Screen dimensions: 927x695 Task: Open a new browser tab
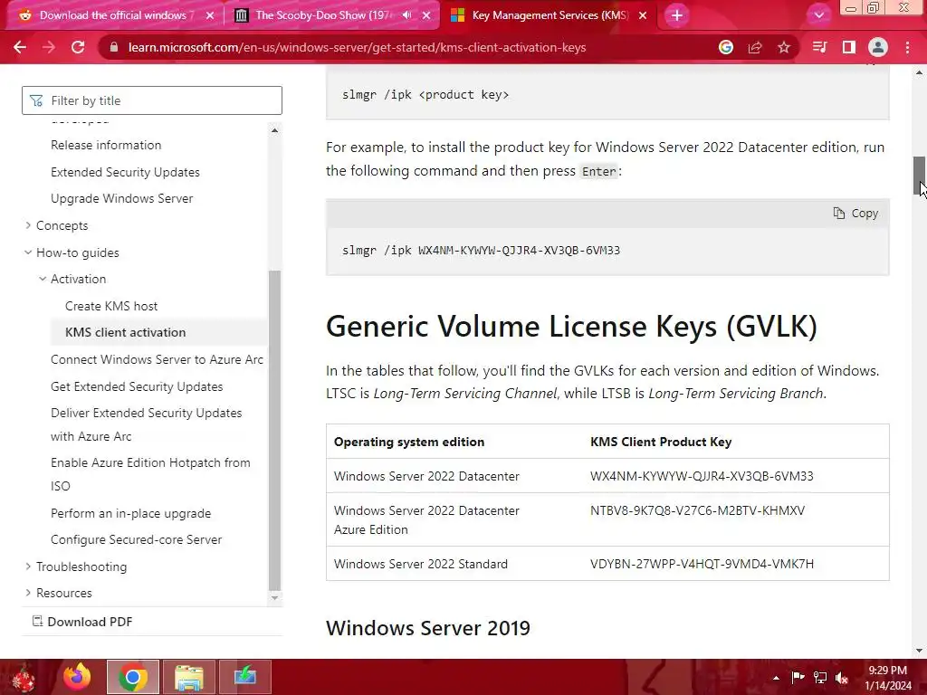tap(677, 15)
